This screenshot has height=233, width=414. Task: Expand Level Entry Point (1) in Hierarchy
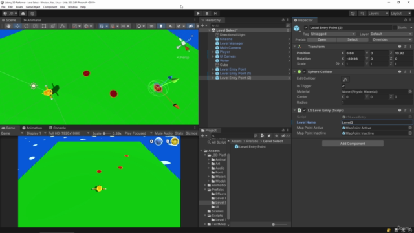[x=213, y=73]
